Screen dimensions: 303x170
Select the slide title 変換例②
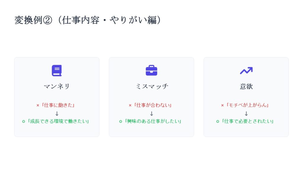pyautogui.click(x=88, y=20)
